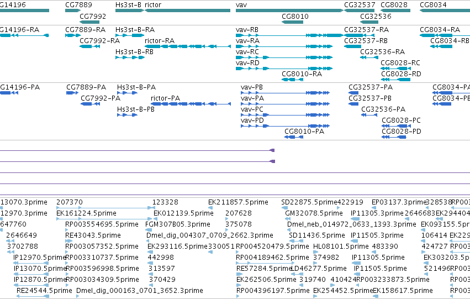
Task: Select the EK158617.5prime EST label
Action: click(x=403, y=291)
